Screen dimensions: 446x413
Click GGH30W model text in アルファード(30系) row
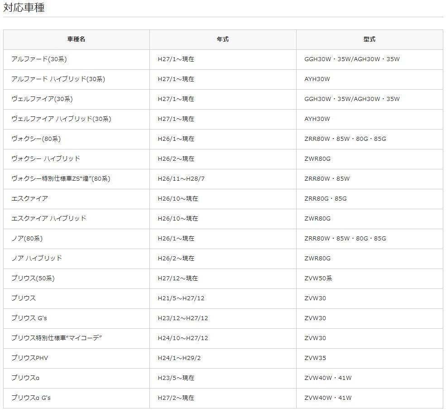click(x=318, y=59)
